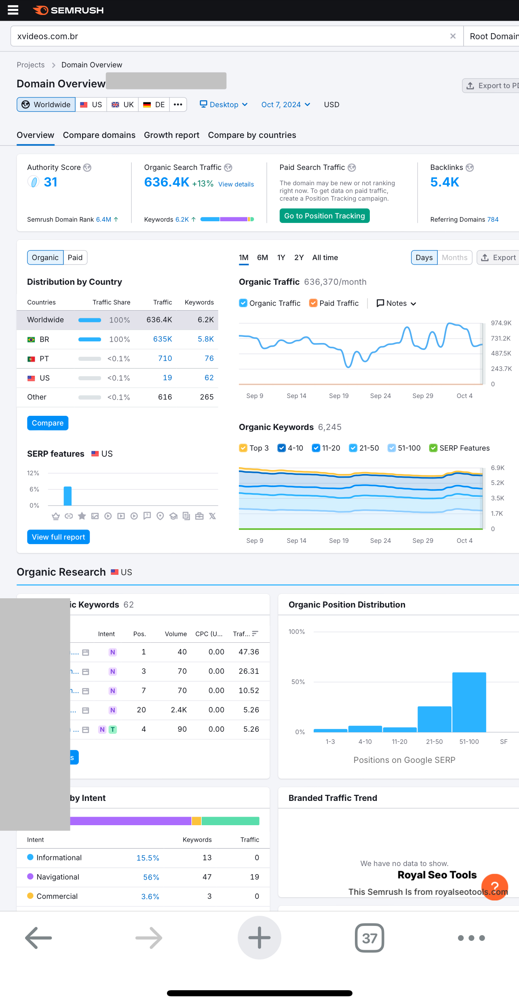The width and height of the screenshot is (519, 1006).
Task: Show the 37 open browser tabs
Action: point(369,938)
